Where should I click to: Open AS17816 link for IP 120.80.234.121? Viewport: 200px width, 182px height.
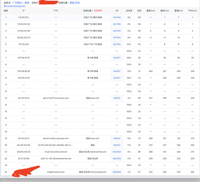[x=117, y=37]
